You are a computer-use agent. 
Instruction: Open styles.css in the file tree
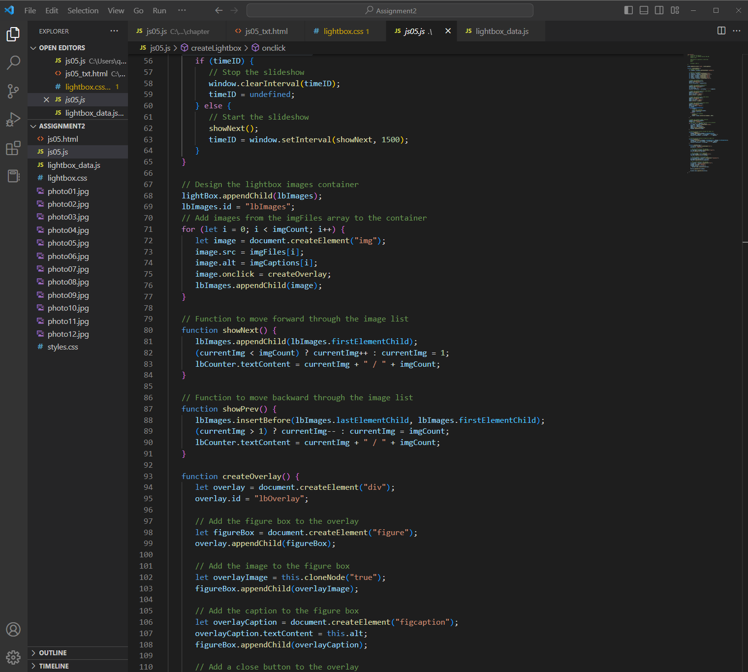tap(78, 347)
